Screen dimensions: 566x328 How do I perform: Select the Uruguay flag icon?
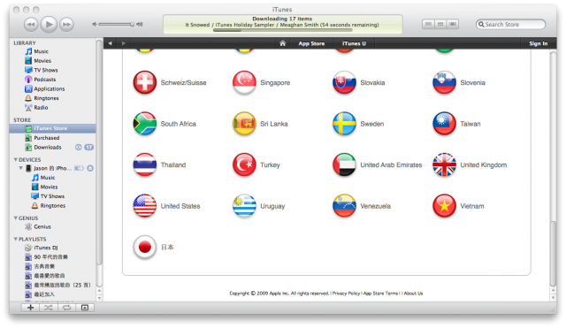click(x=244, y=206)
